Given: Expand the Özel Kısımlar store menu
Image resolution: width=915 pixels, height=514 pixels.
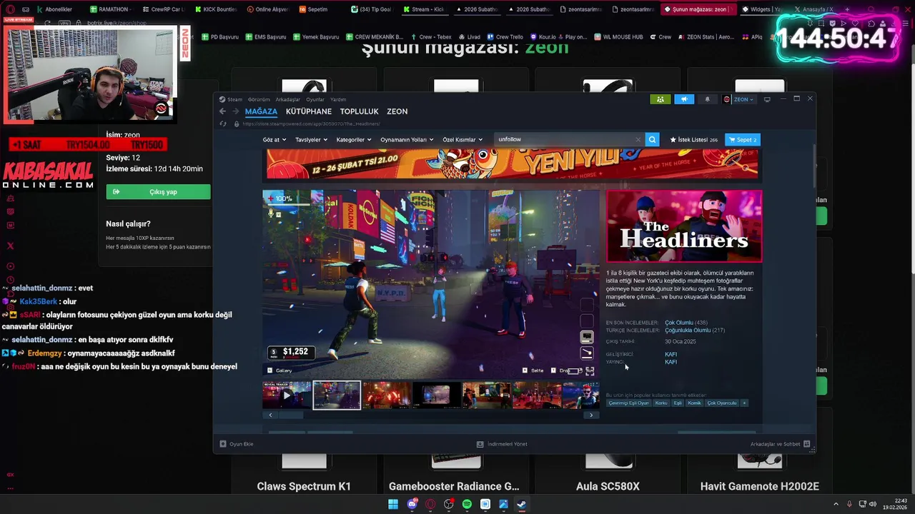Looking at the screenshot, I should click(x=463, y=140).
